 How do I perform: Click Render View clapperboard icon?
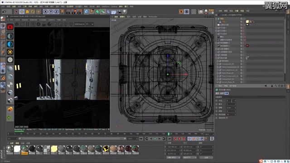[68, 12]
